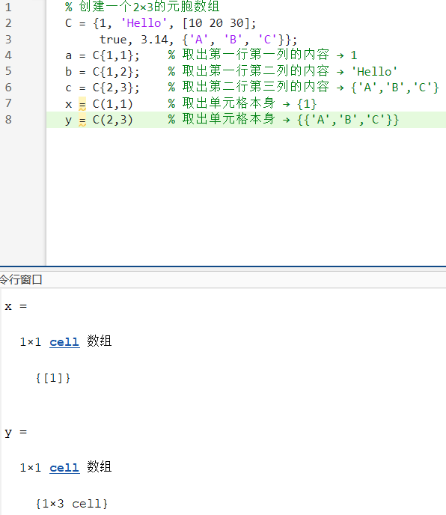This screenshot has width=446, height=515.
Task: Click comment '取出第一行第二列的内容'
Action: [x=256, y=70]
